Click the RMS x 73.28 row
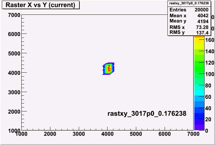This screenshot has width=215, height=145. tap(189, 27)
